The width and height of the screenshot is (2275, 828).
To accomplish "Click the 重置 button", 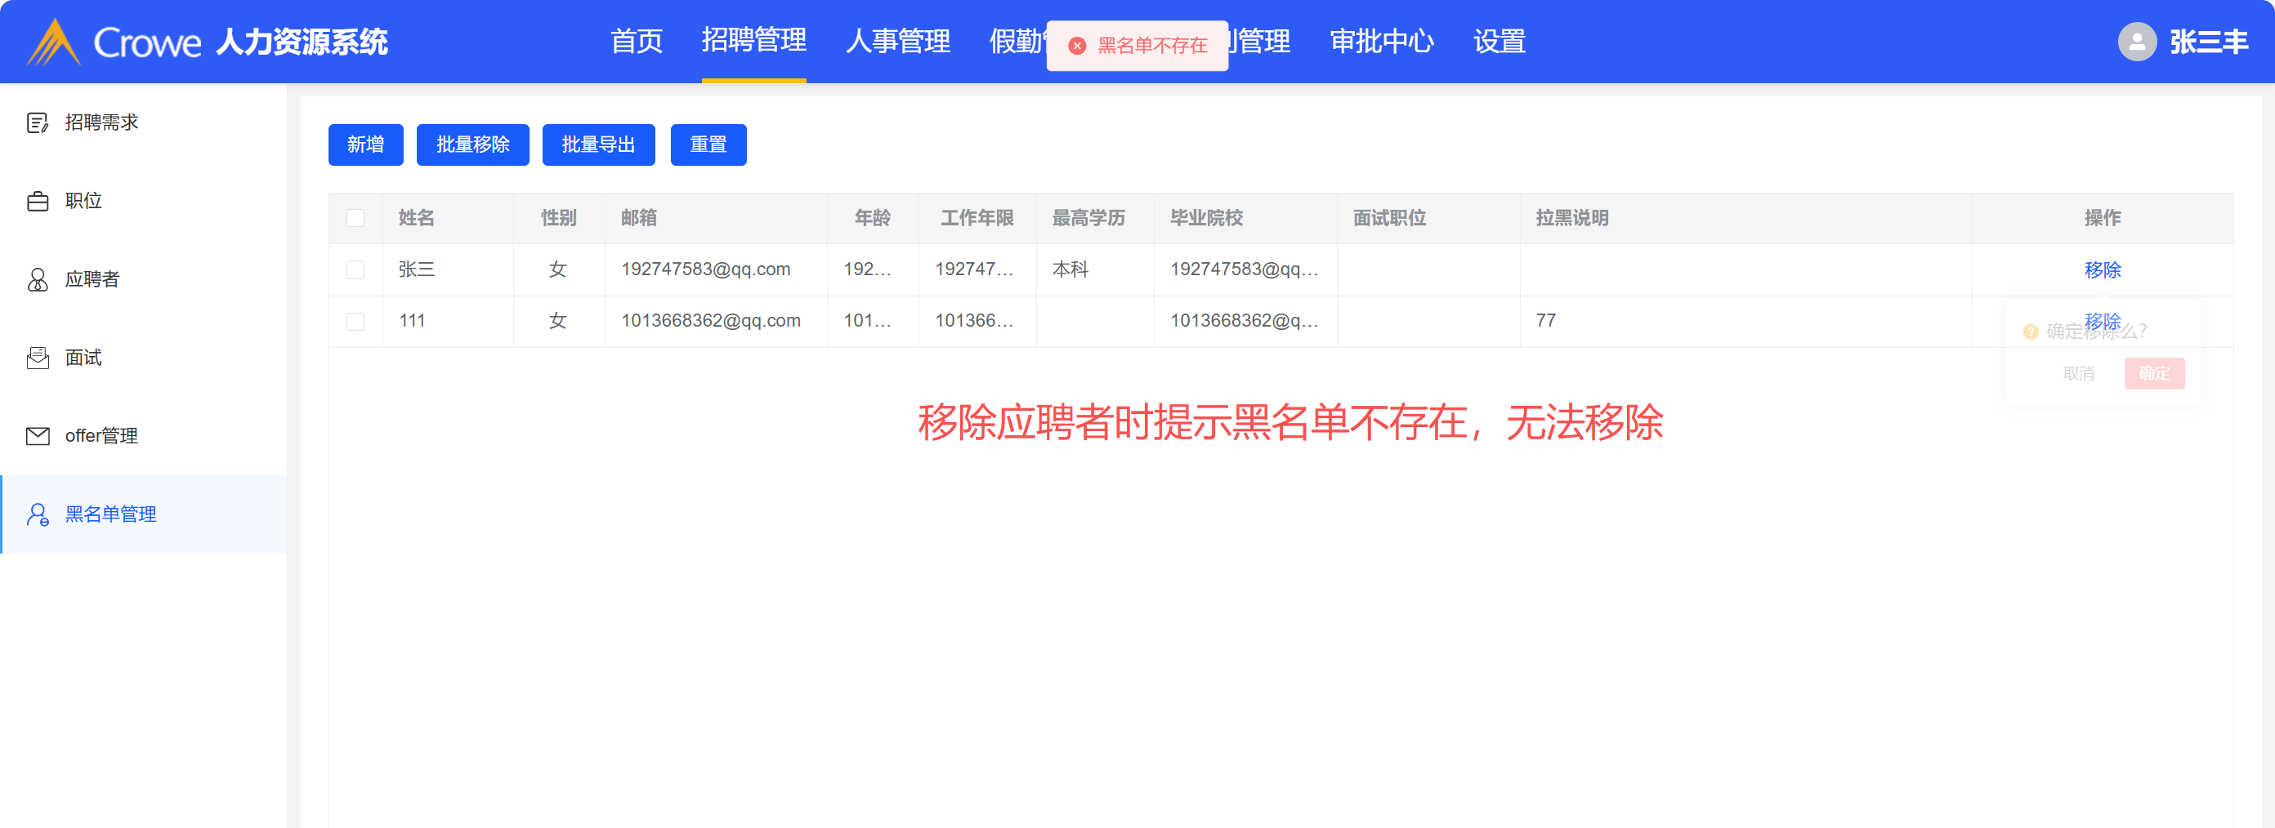I will pos(708,145).
